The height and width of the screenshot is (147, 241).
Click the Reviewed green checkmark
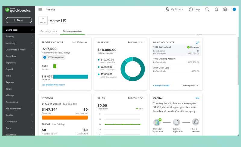coord(188,47)
